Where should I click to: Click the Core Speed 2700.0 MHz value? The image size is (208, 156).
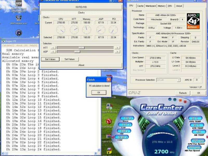coord(155,58)
